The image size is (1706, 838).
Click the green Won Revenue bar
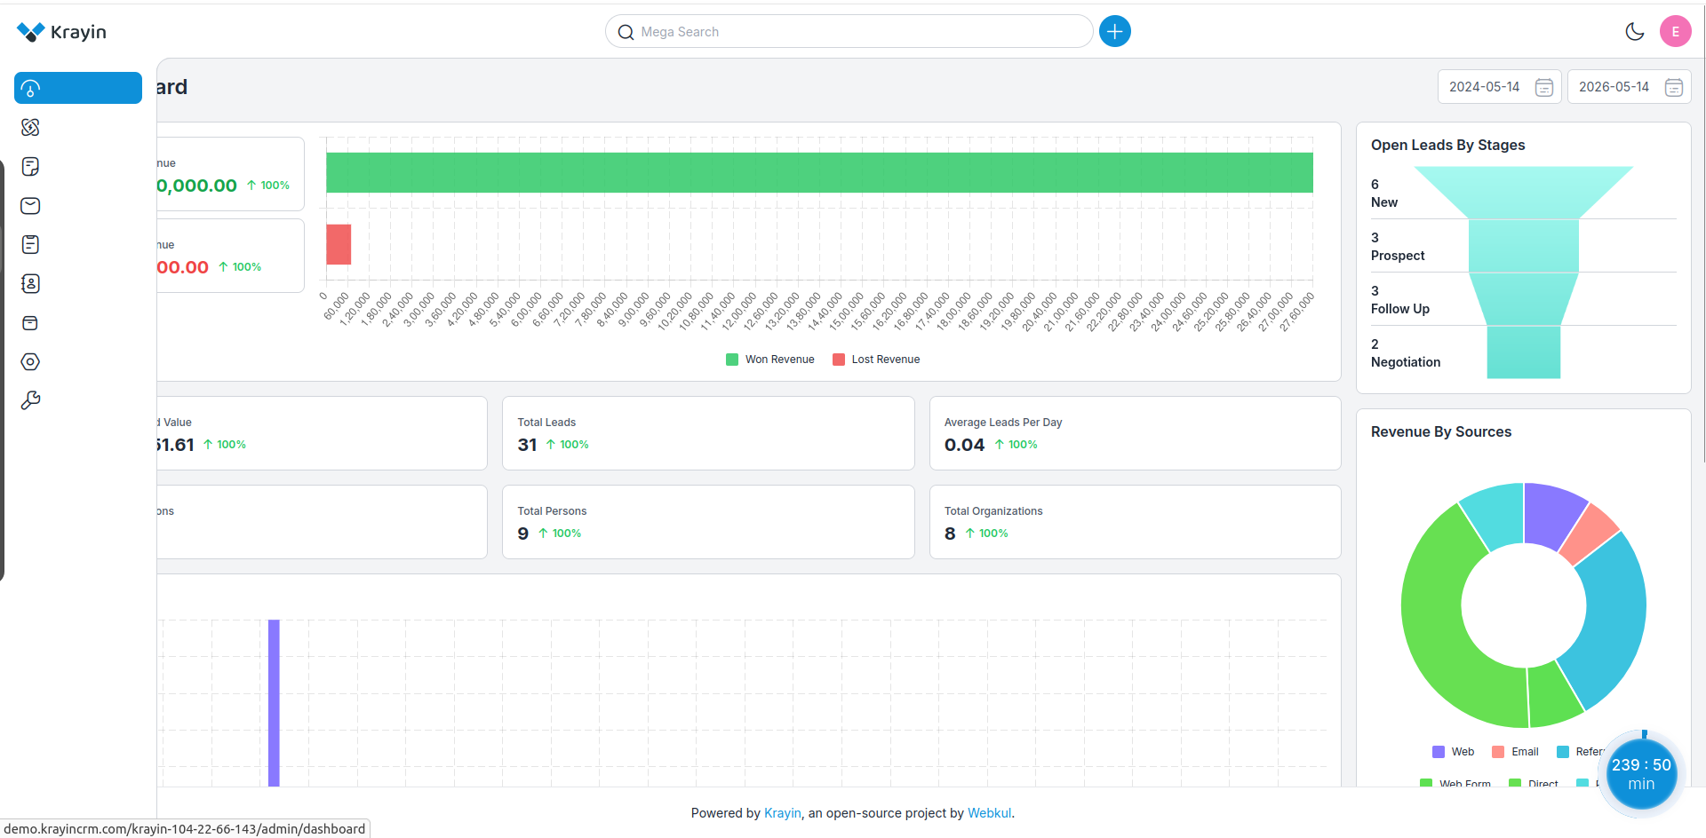819,172
